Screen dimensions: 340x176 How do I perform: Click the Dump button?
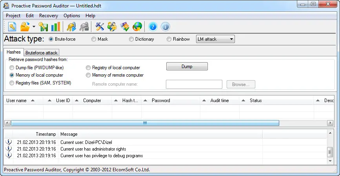coord(187,66)
